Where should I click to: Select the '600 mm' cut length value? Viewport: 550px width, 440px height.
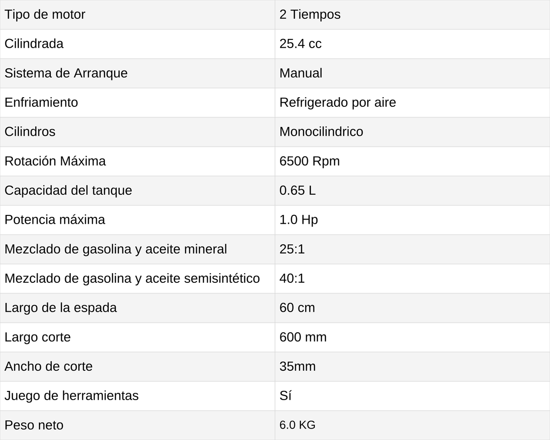(303, 337)
